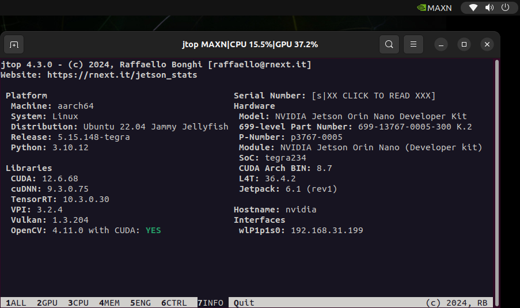This screenshot has width=520, height=308.
Task: Click the volume speaker icon in the top bar
Action: click(x=489, y=7)
